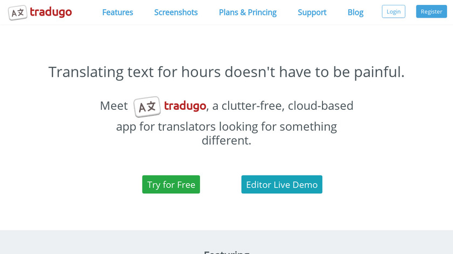This screenshot has height=254, width=453.
Task: Open the Features menu item
Action: pyautogui.click(x=118, y=12)
